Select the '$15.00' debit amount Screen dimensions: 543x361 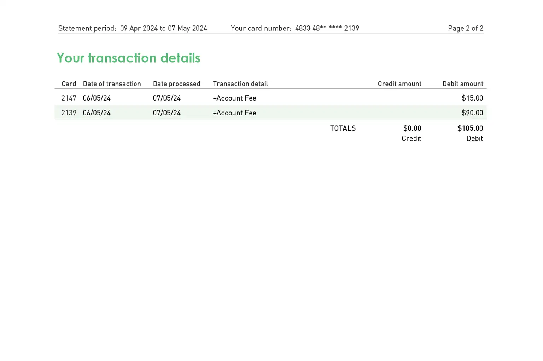point(472,98)
